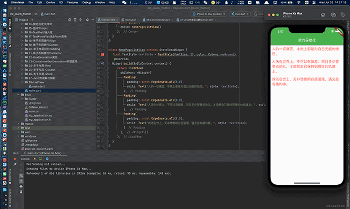Open the iPhone Xs Max device selector dropdown
Image resolution: width=350 pixels, height=209 pixels.
click(x=209, y=14)
